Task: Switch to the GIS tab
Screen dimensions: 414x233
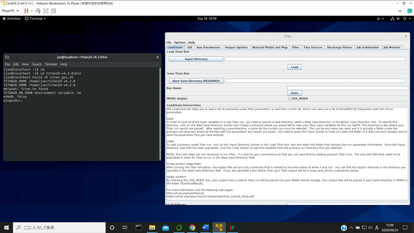Action: [190, 47]
